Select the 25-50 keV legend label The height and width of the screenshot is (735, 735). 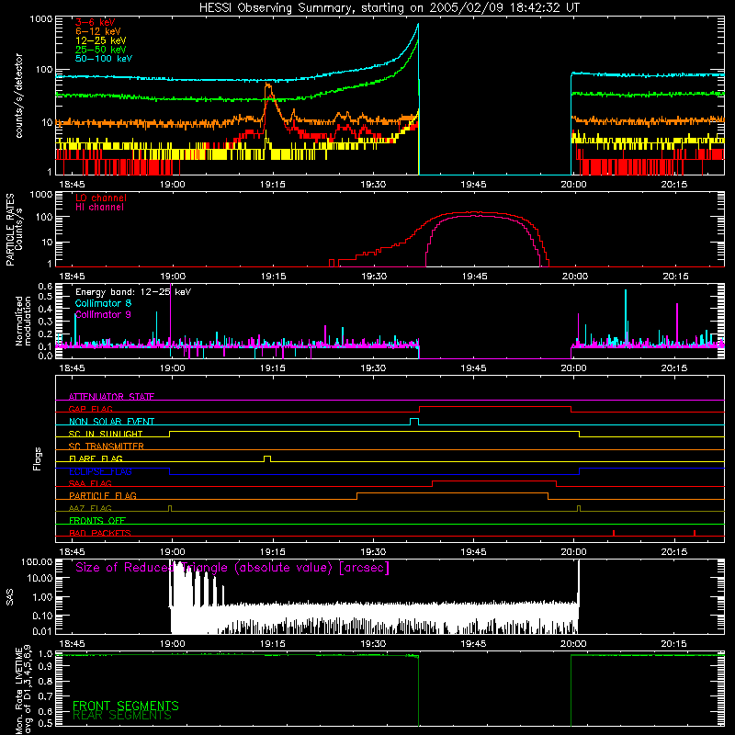(x=101, y=50)
